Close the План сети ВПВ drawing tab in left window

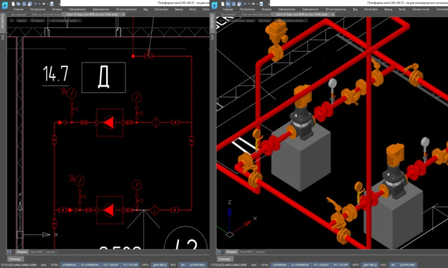click(123, 15)
